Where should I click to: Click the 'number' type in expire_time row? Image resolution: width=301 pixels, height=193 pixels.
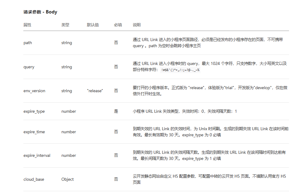(69, 132)
